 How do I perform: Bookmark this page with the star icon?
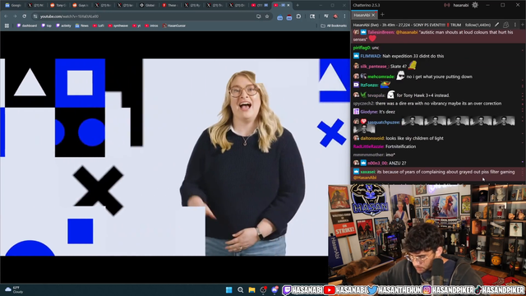coord(267,16)
